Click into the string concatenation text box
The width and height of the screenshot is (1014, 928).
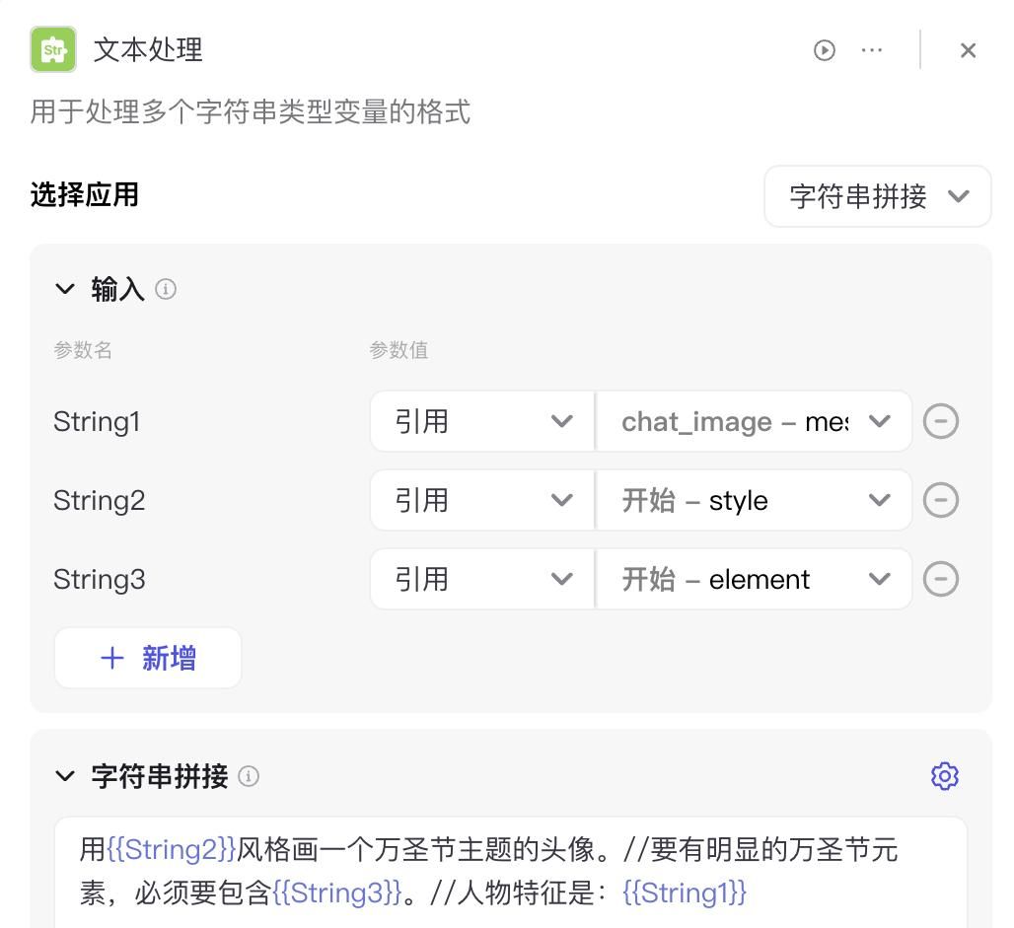pos(511,871)
